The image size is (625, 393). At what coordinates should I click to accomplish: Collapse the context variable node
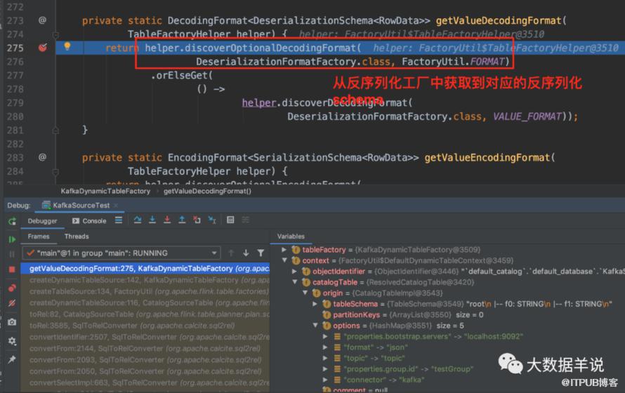(284, 260)
